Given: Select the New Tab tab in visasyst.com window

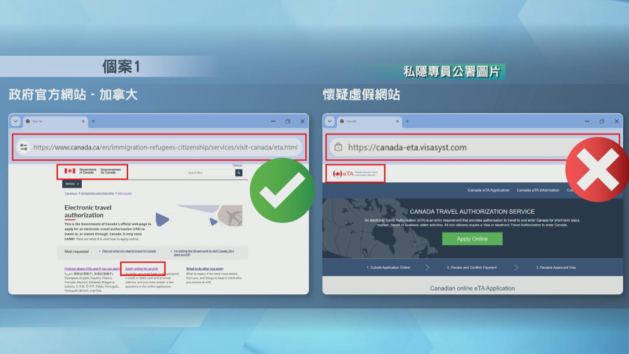Looking at the screenshot, I should click(x=369, y=121).
